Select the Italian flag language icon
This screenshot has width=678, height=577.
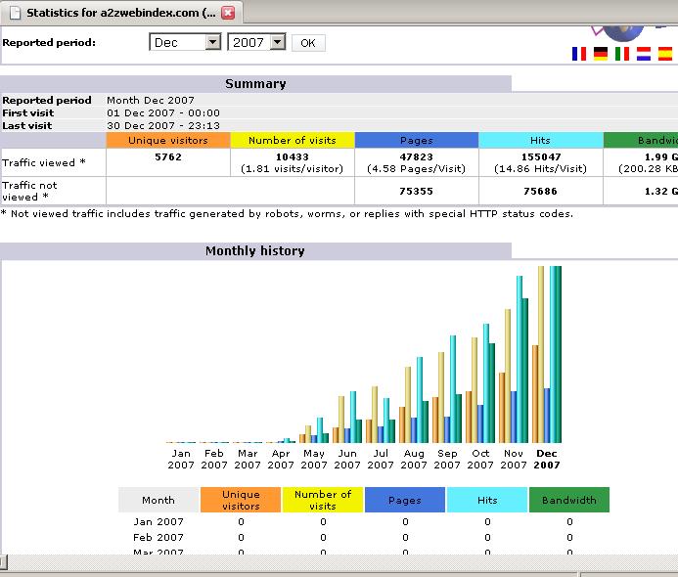coord(622,54)
